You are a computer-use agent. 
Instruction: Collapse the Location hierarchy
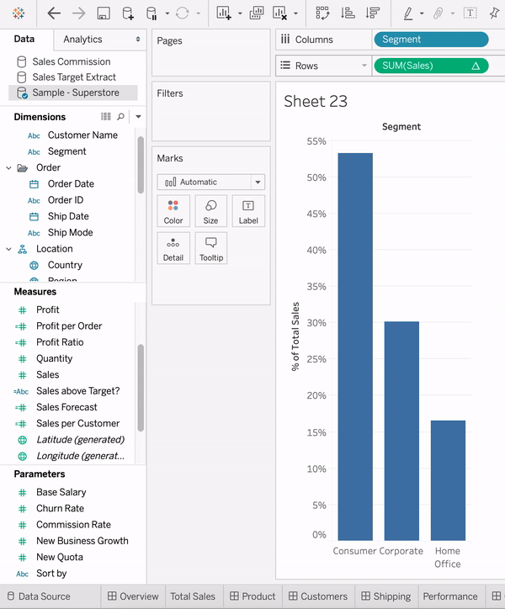coord(9,249)
